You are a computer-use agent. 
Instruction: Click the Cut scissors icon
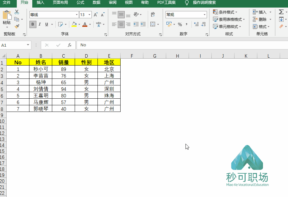coord(17,12)
